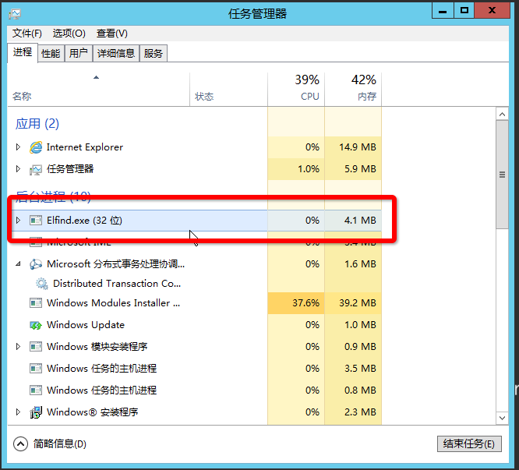519x470 pixels.
Task: Click the Windows 模块安装程序 icon
Action: tap(36, 347)
